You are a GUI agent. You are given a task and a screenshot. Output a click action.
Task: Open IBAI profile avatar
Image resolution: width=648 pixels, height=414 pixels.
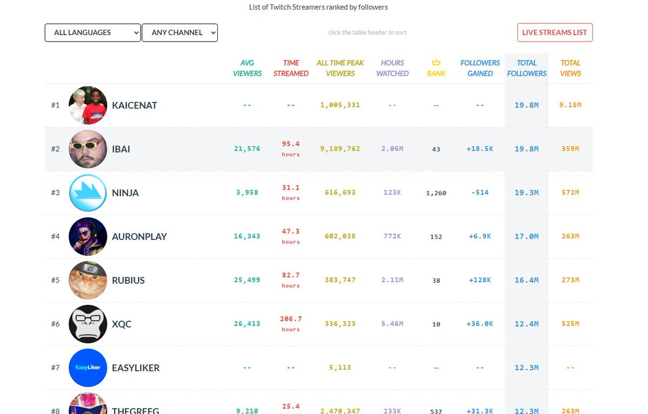(x=88, y=149)
